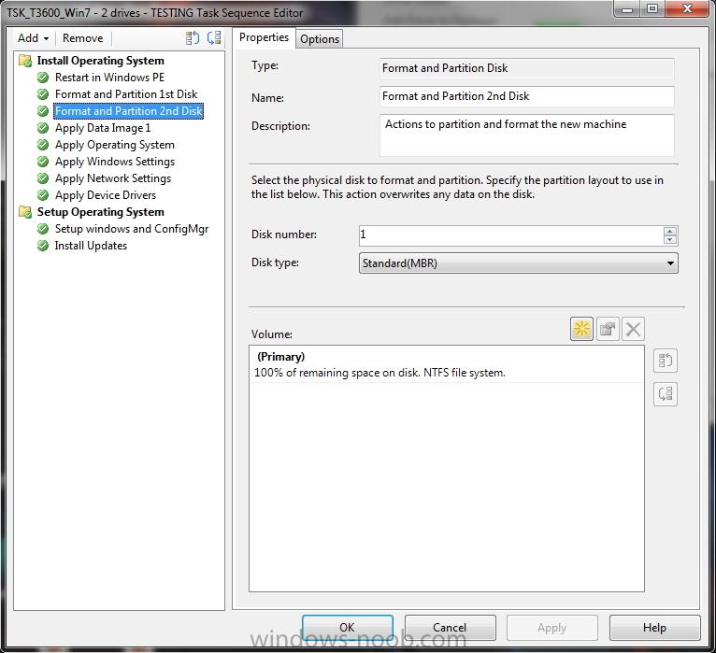716x653 pixels.
Task: Click the read-only Type field
Action: (x=527, y=68)
